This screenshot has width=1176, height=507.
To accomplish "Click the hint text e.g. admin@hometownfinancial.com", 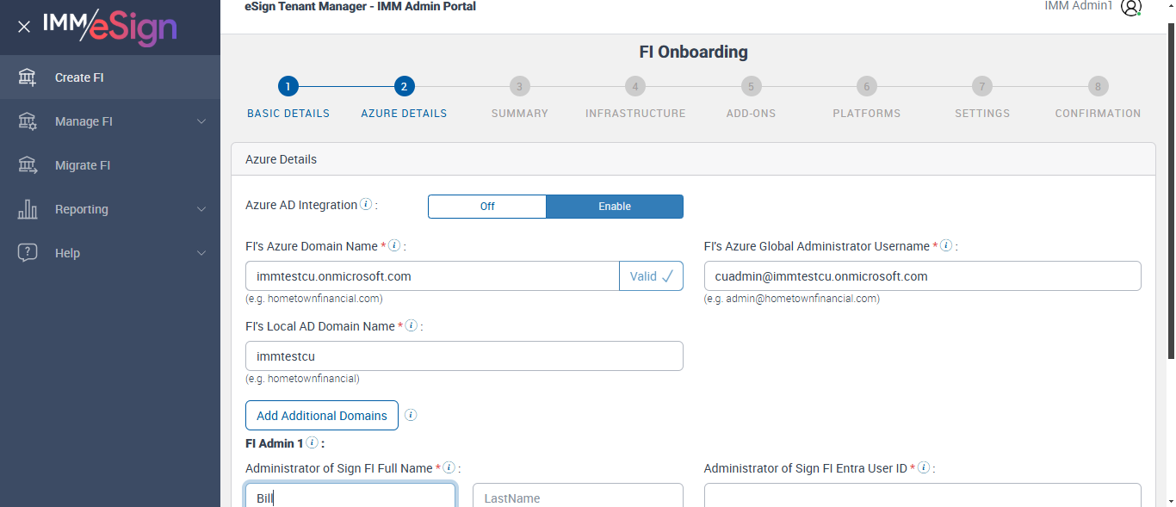I will click(792, 299).
